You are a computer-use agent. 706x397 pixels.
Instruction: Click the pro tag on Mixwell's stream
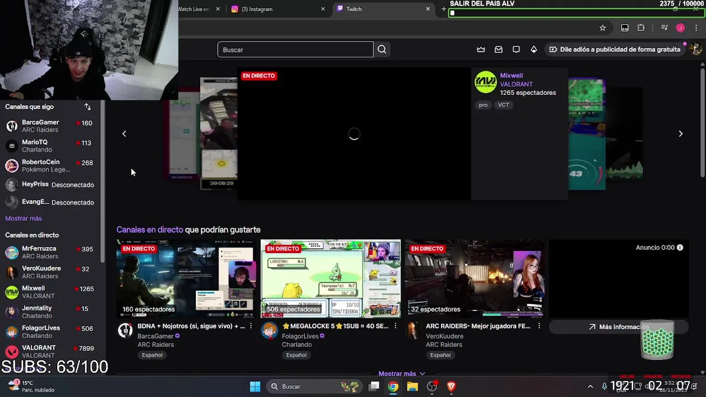(483, 105)
